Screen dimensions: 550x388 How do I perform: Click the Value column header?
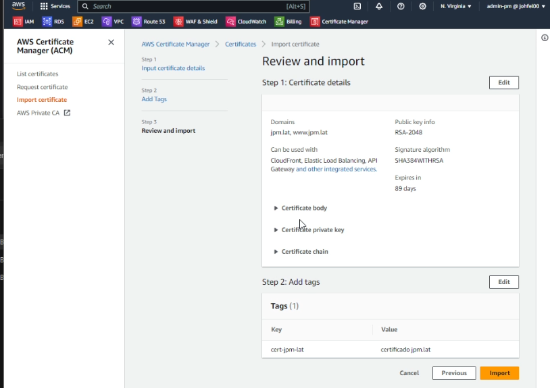click(x=389, y=329)
